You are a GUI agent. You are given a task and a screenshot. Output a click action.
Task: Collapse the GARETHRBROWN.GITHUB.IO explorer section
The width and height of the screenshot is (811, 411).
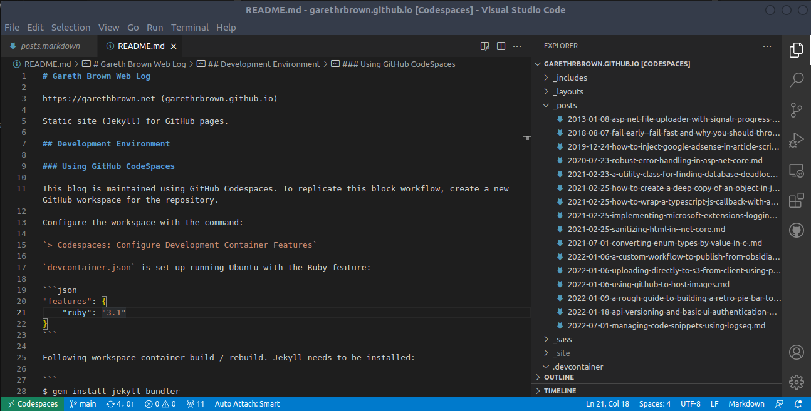pyautogui.click(x=656, y=64)
